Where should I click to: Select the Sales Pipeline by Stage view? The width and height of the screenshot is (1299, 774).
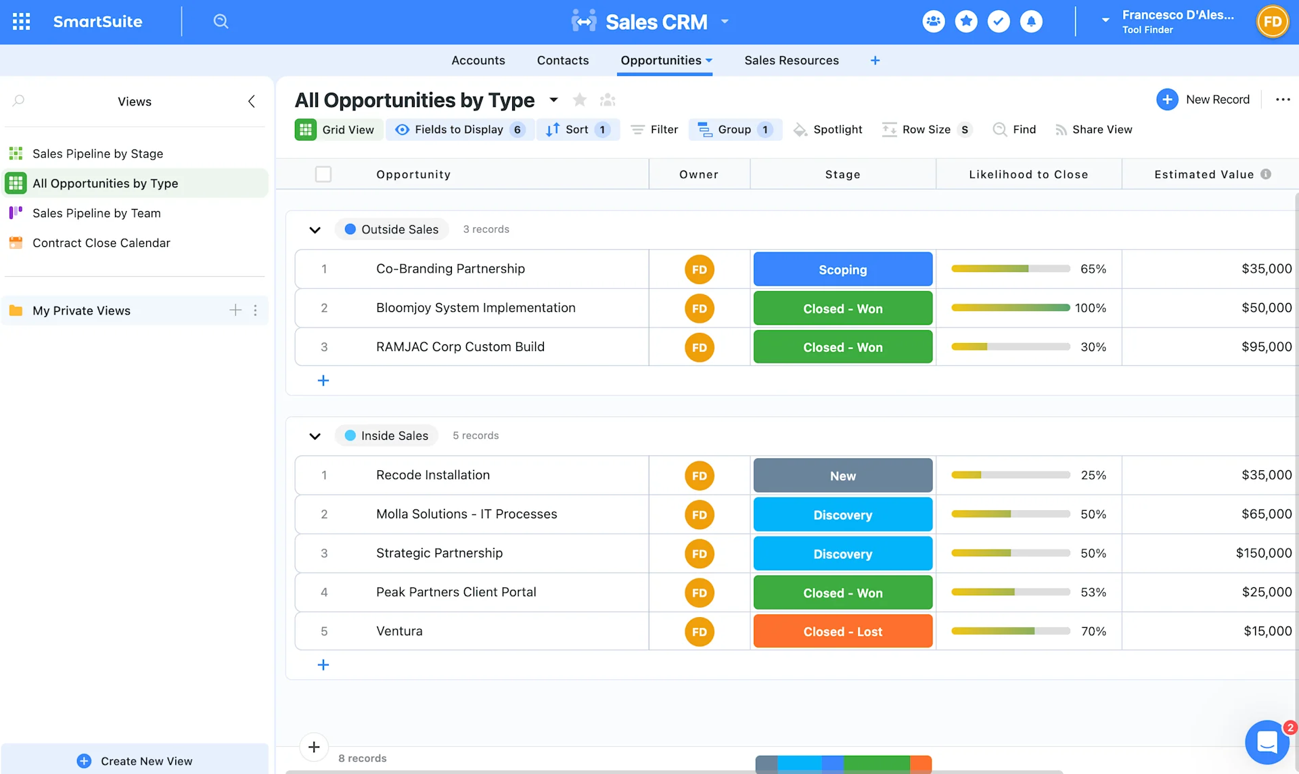[97, 154]
